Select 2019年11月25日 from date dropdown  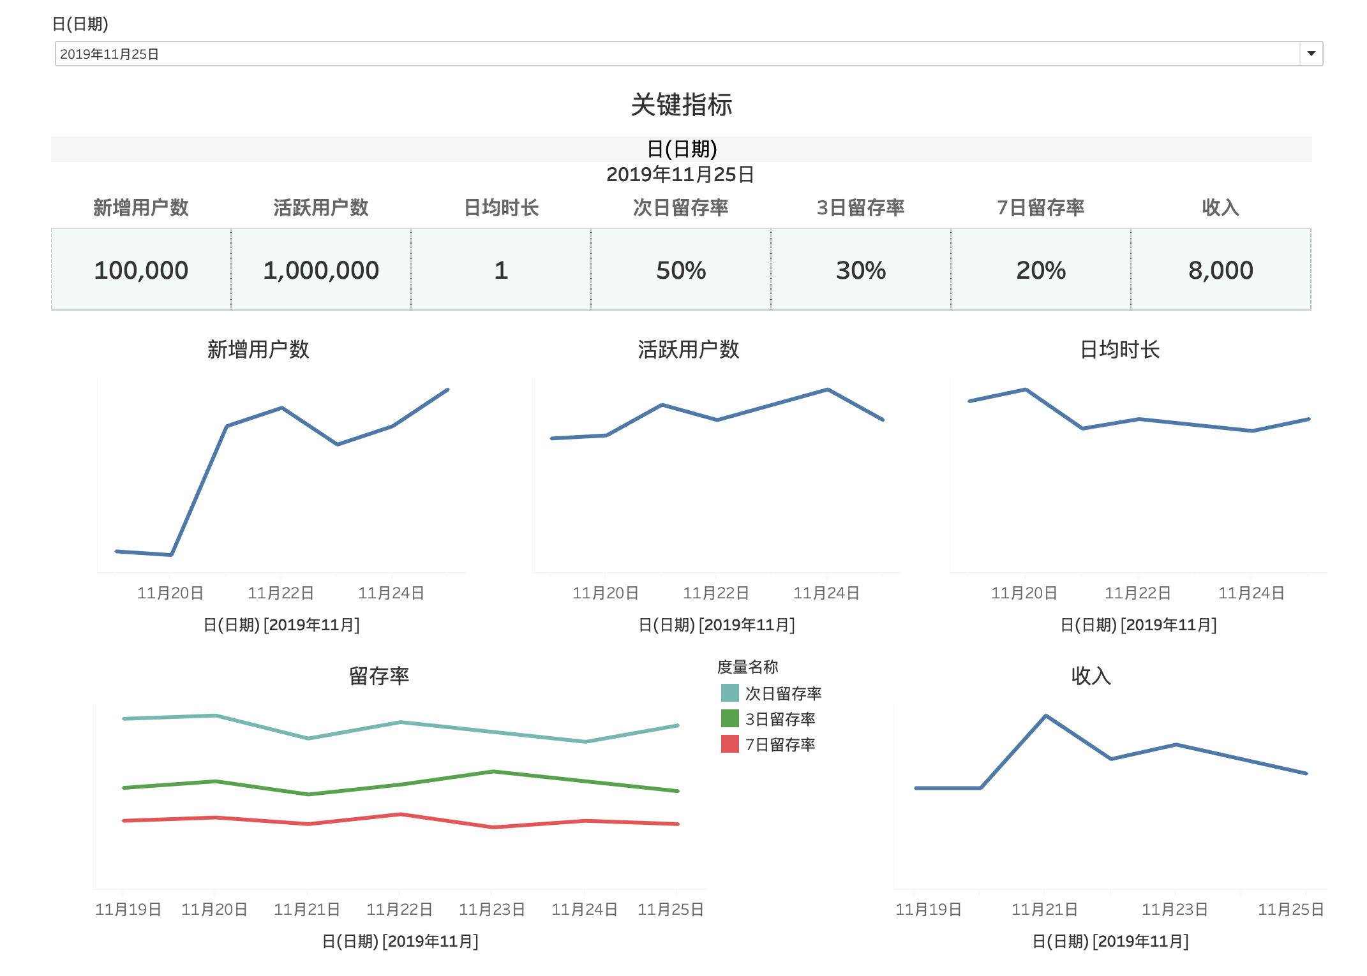click(x=682, y=53)
